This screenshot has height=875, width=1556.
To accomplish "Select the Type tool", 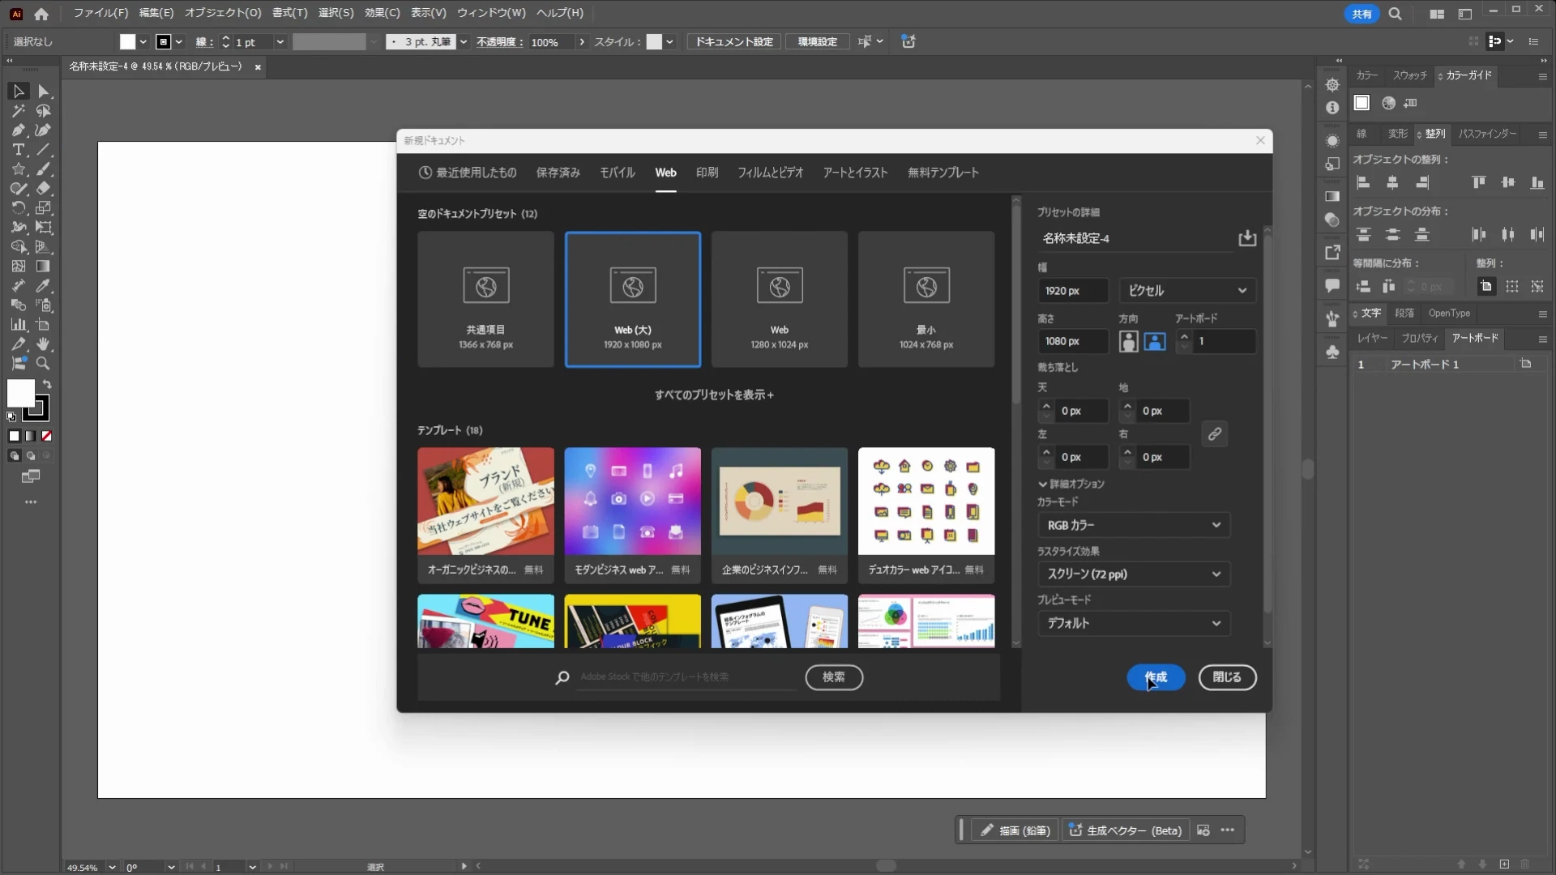I will tap(18, 150).
